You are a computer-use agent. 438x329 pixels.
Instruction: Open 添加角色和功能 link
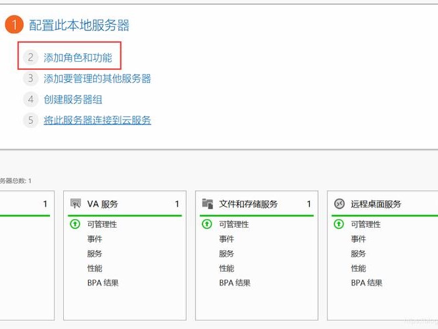click(x=78, y=58)
